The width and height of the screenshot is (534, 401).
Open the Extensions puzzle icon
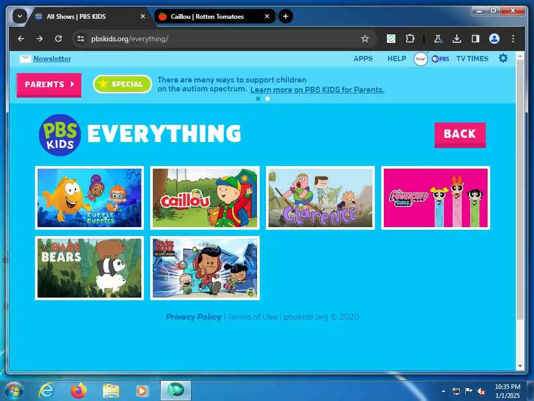pyautogui.click(x=410, y=39)
